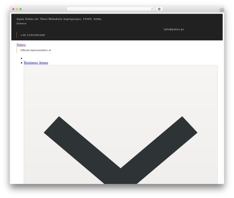Maximize the window with the green button

[x=21, y=9]
